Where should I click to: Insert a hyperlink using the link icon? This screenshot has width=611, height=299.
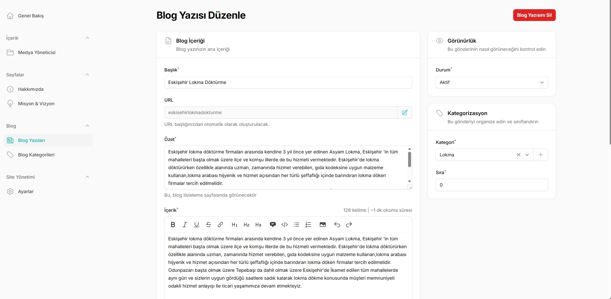220,225
